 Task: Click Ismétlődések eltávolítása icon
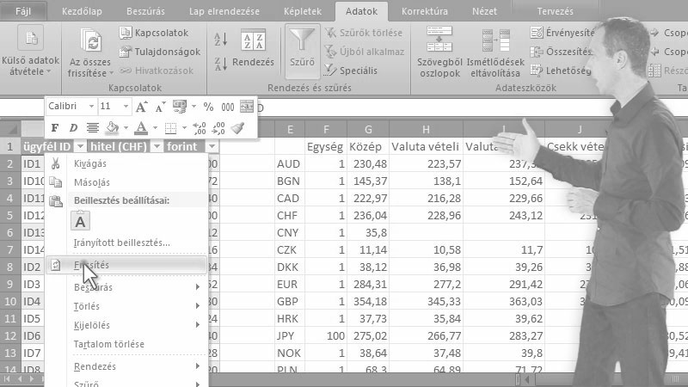coord(495,40)
